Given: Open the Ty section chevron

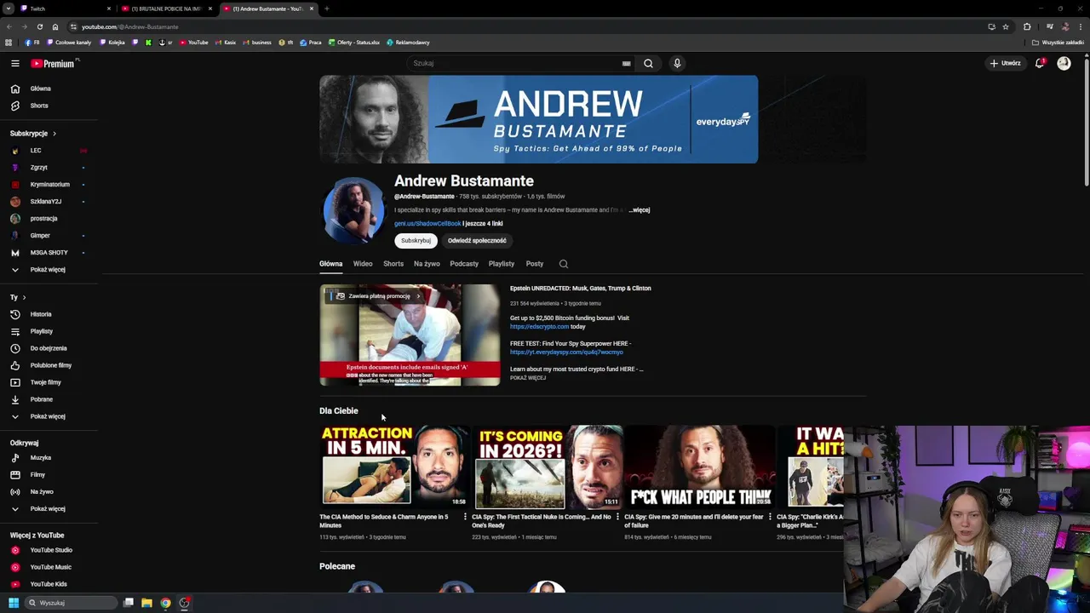Looking at the screenshot, I should click(24, 297).
